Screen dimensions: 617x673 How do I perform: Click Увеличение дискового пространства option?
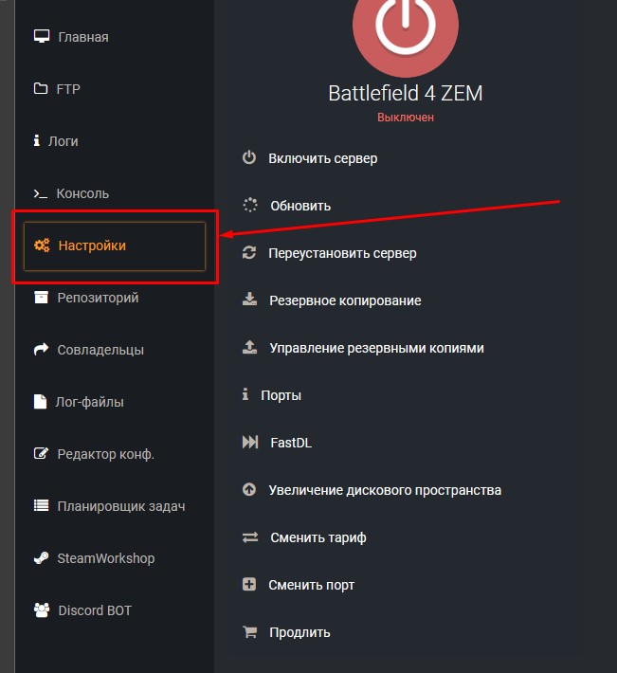(x=385, y=490)
